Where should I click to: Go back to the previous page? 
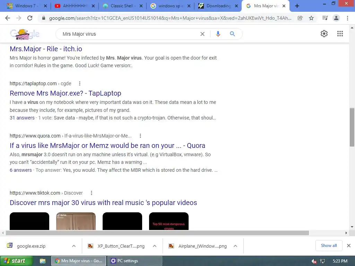(x=8, y=18)
